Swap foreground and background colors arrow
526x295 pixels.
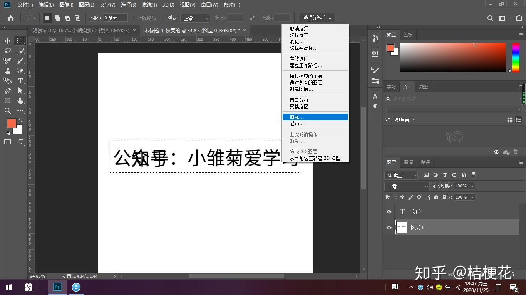20,121
